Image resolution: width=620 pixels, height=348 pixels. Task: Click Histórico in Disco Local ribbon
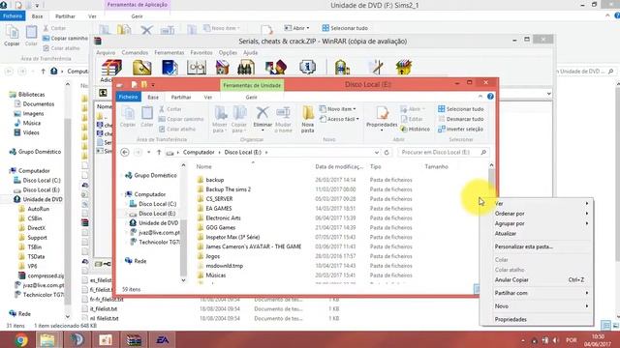click(415, 129)
